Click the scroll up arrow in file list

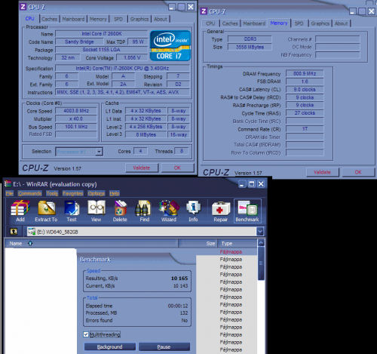(261, 243)
